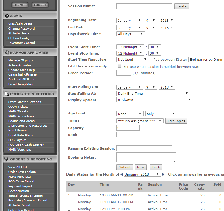Open Beginning Date day dropdown
Screen dimensions: 224x211
coord(151,21)
